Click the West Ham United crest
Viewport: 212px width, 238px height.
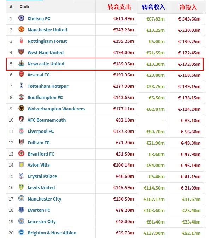[x=21, y=52]
